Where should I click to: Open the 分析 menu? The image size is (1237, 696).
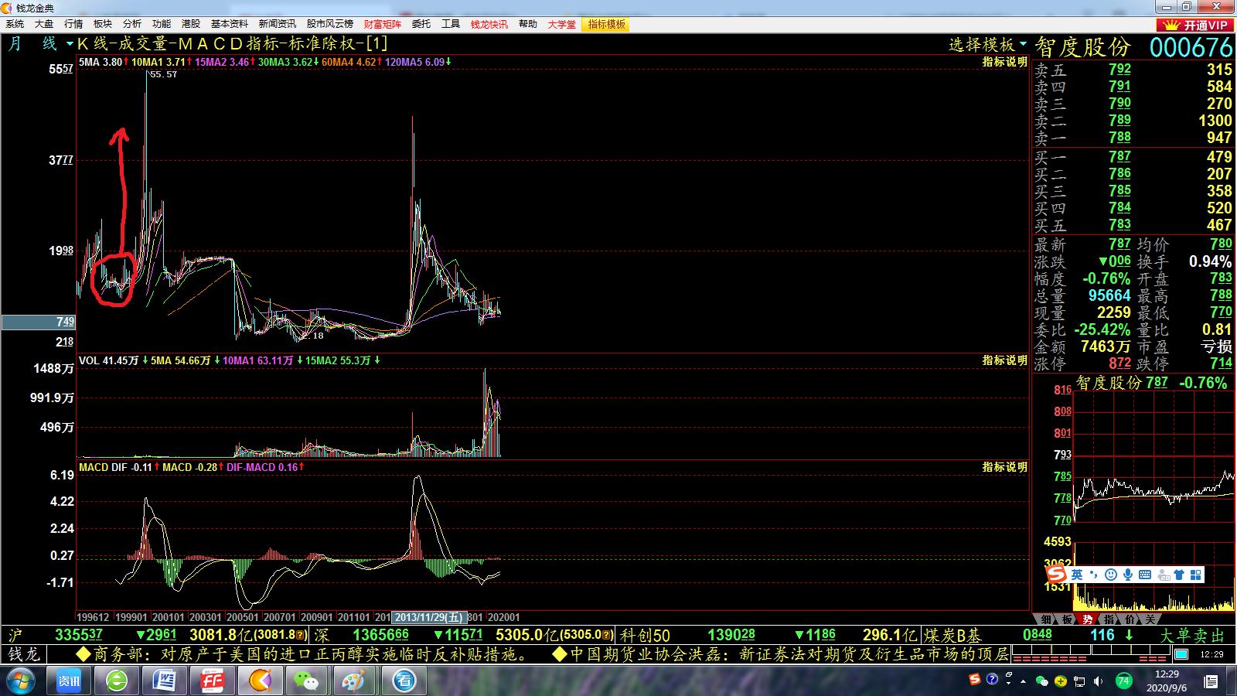tap(132, 24)
